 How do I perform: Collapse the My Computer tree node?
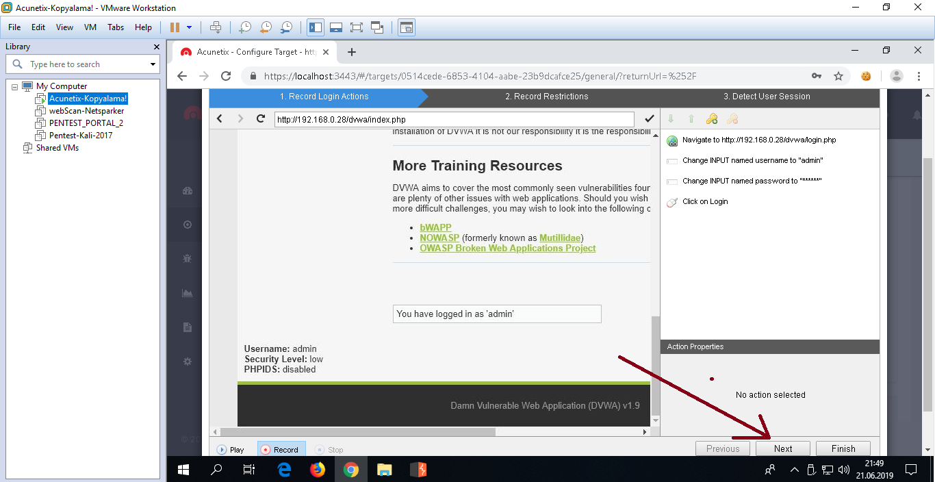pos(15,87)
